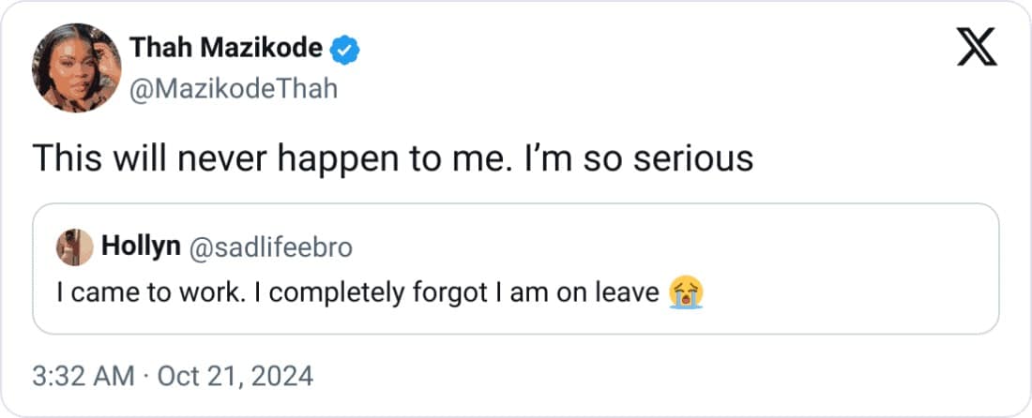Click the blue verified badge
Viewport: 1032px width, 418px height.
point(346,47)
